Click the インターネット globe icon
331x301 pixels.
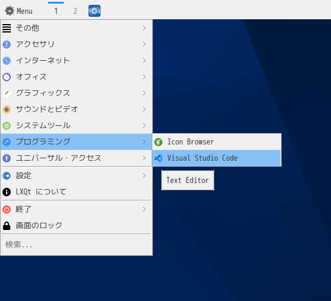(x=7, y=61)
